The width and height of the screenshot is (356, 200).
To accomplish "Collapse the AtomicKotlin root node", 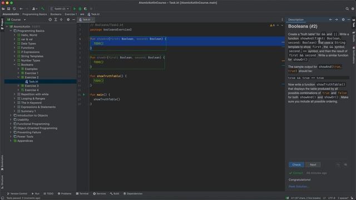I will (x=7, y=27).
